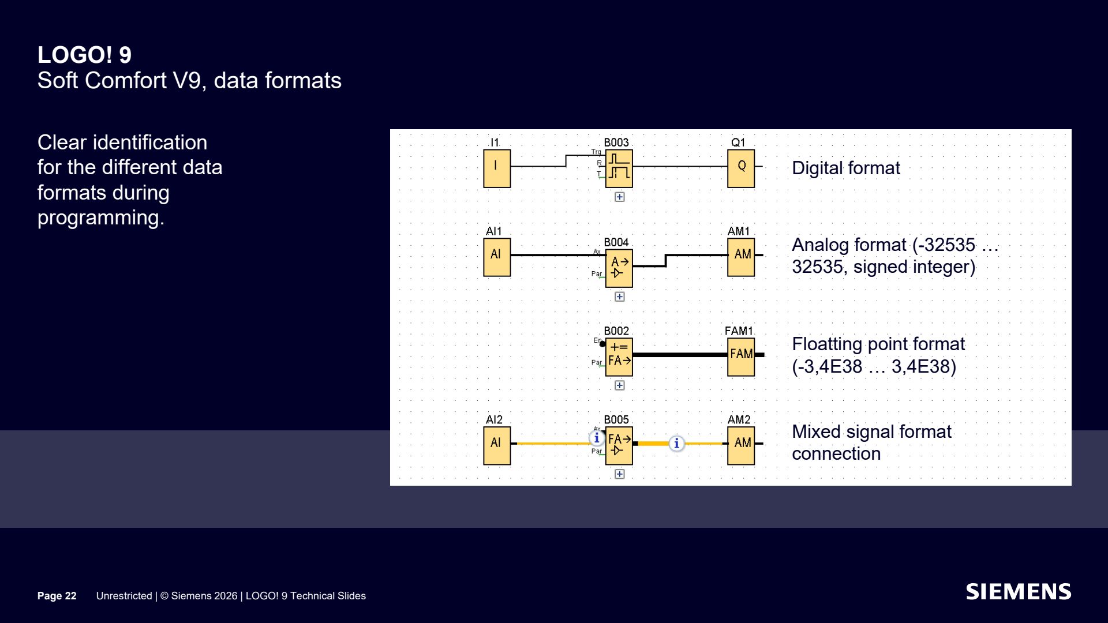The width and height of the screenshot is (1108, 623).
Task: Click the 'Page 22' footer text
Action: [x=57, y=596]
